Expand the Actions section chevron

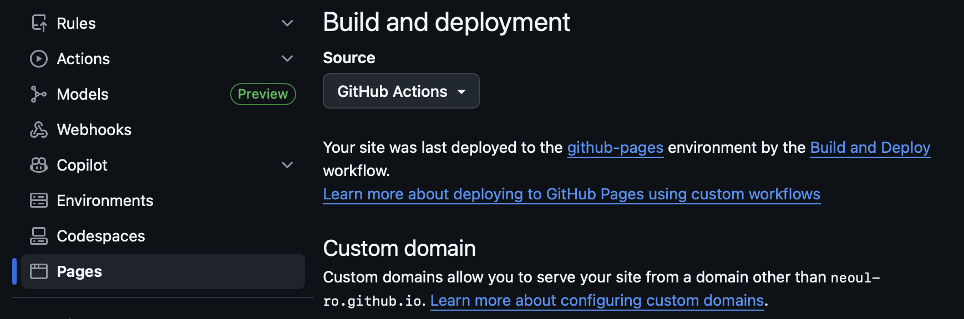point(287,59)
